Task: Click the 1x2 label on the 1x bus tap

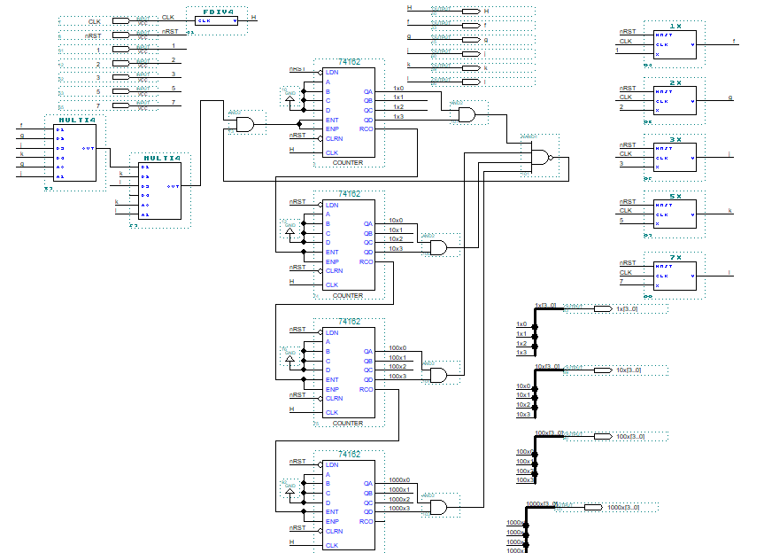Action: [521, 343]
